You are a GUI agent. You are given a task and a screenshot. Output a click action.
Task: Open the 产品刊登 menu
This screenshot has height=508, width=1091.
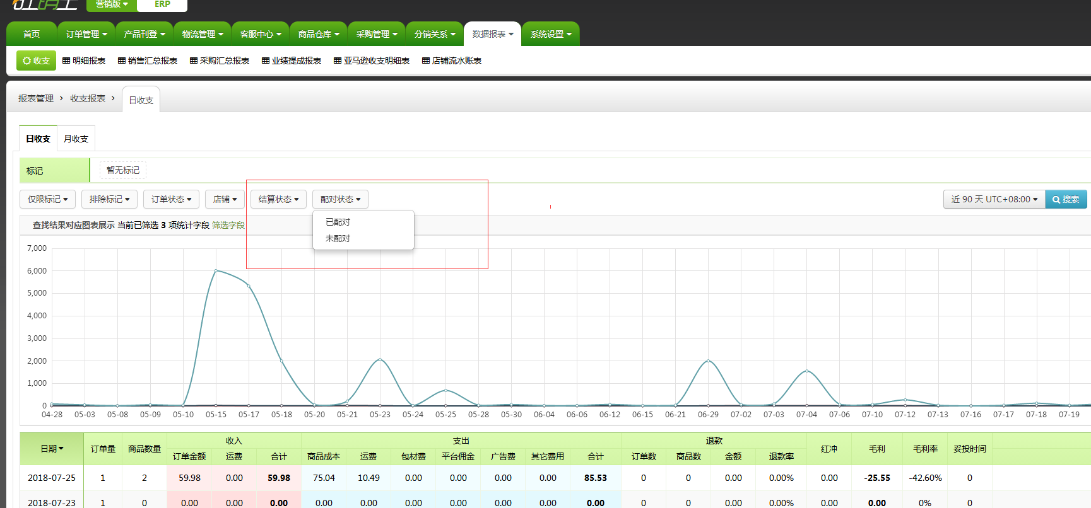pyautogui.click(x=144, y=34)
